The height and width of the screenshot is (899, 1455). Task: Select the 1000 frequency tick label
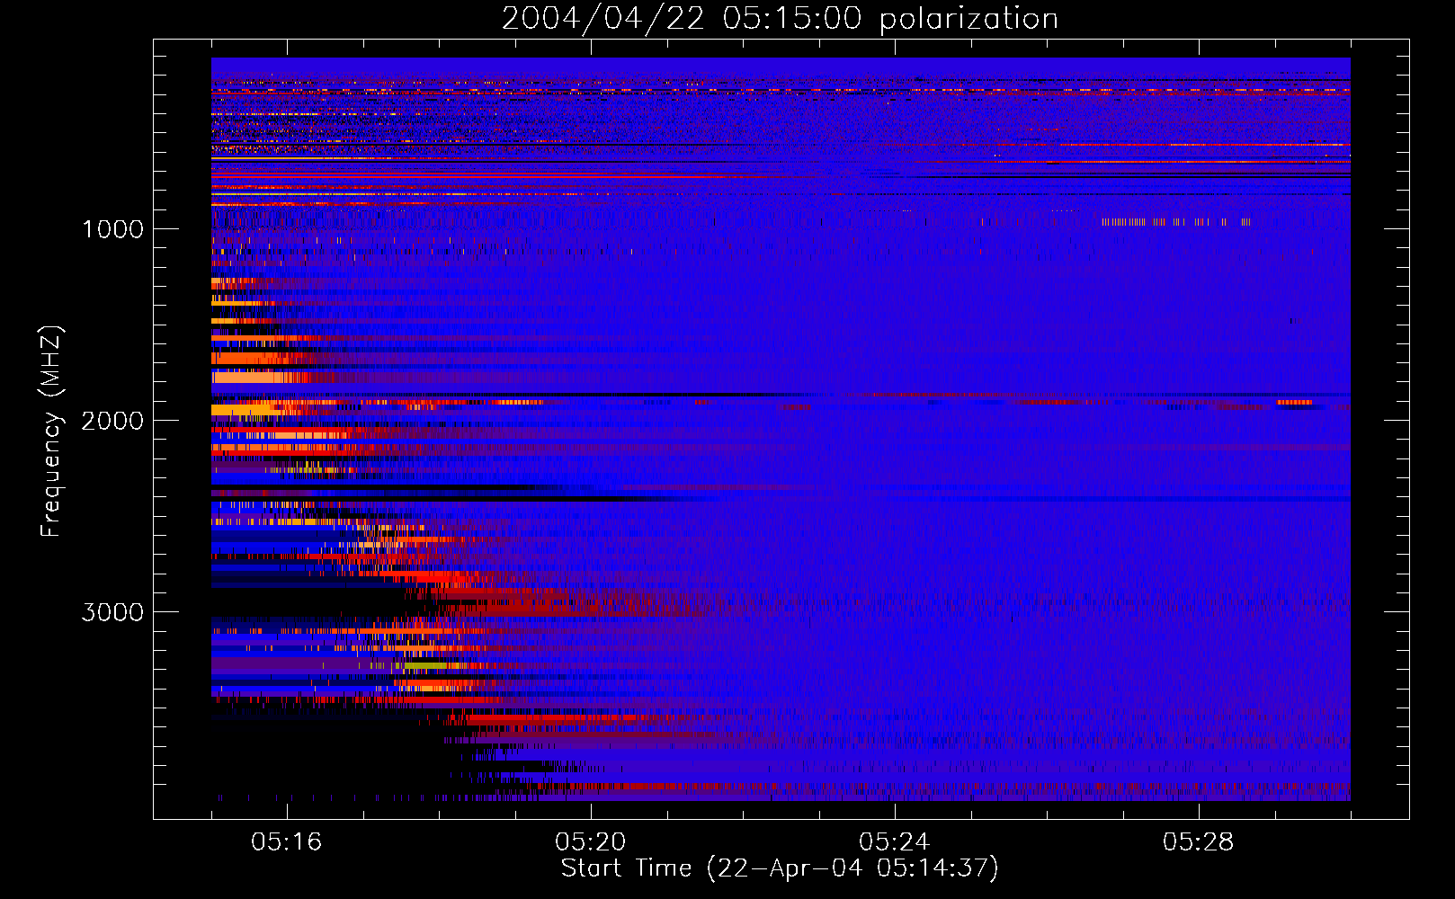(112, 229)
